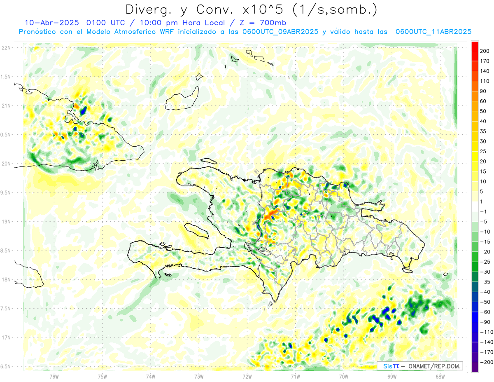Click the 19N latitude axis label

pyautogui.click(x=6, y=222)
